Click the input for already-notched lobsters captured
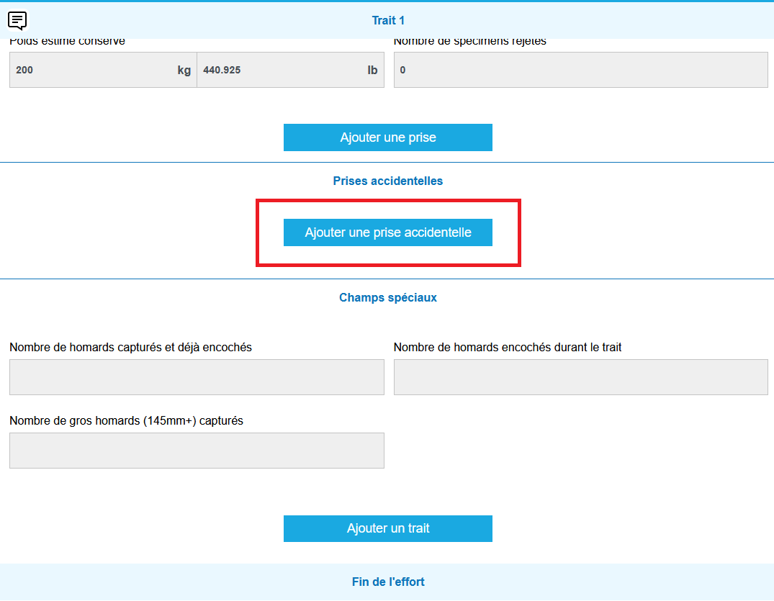774x601 pixels. click(x=197, y=377)
